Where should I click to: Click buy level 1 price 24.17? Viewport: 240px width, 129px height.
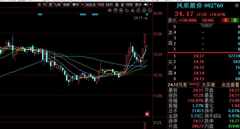pos(199,56)
